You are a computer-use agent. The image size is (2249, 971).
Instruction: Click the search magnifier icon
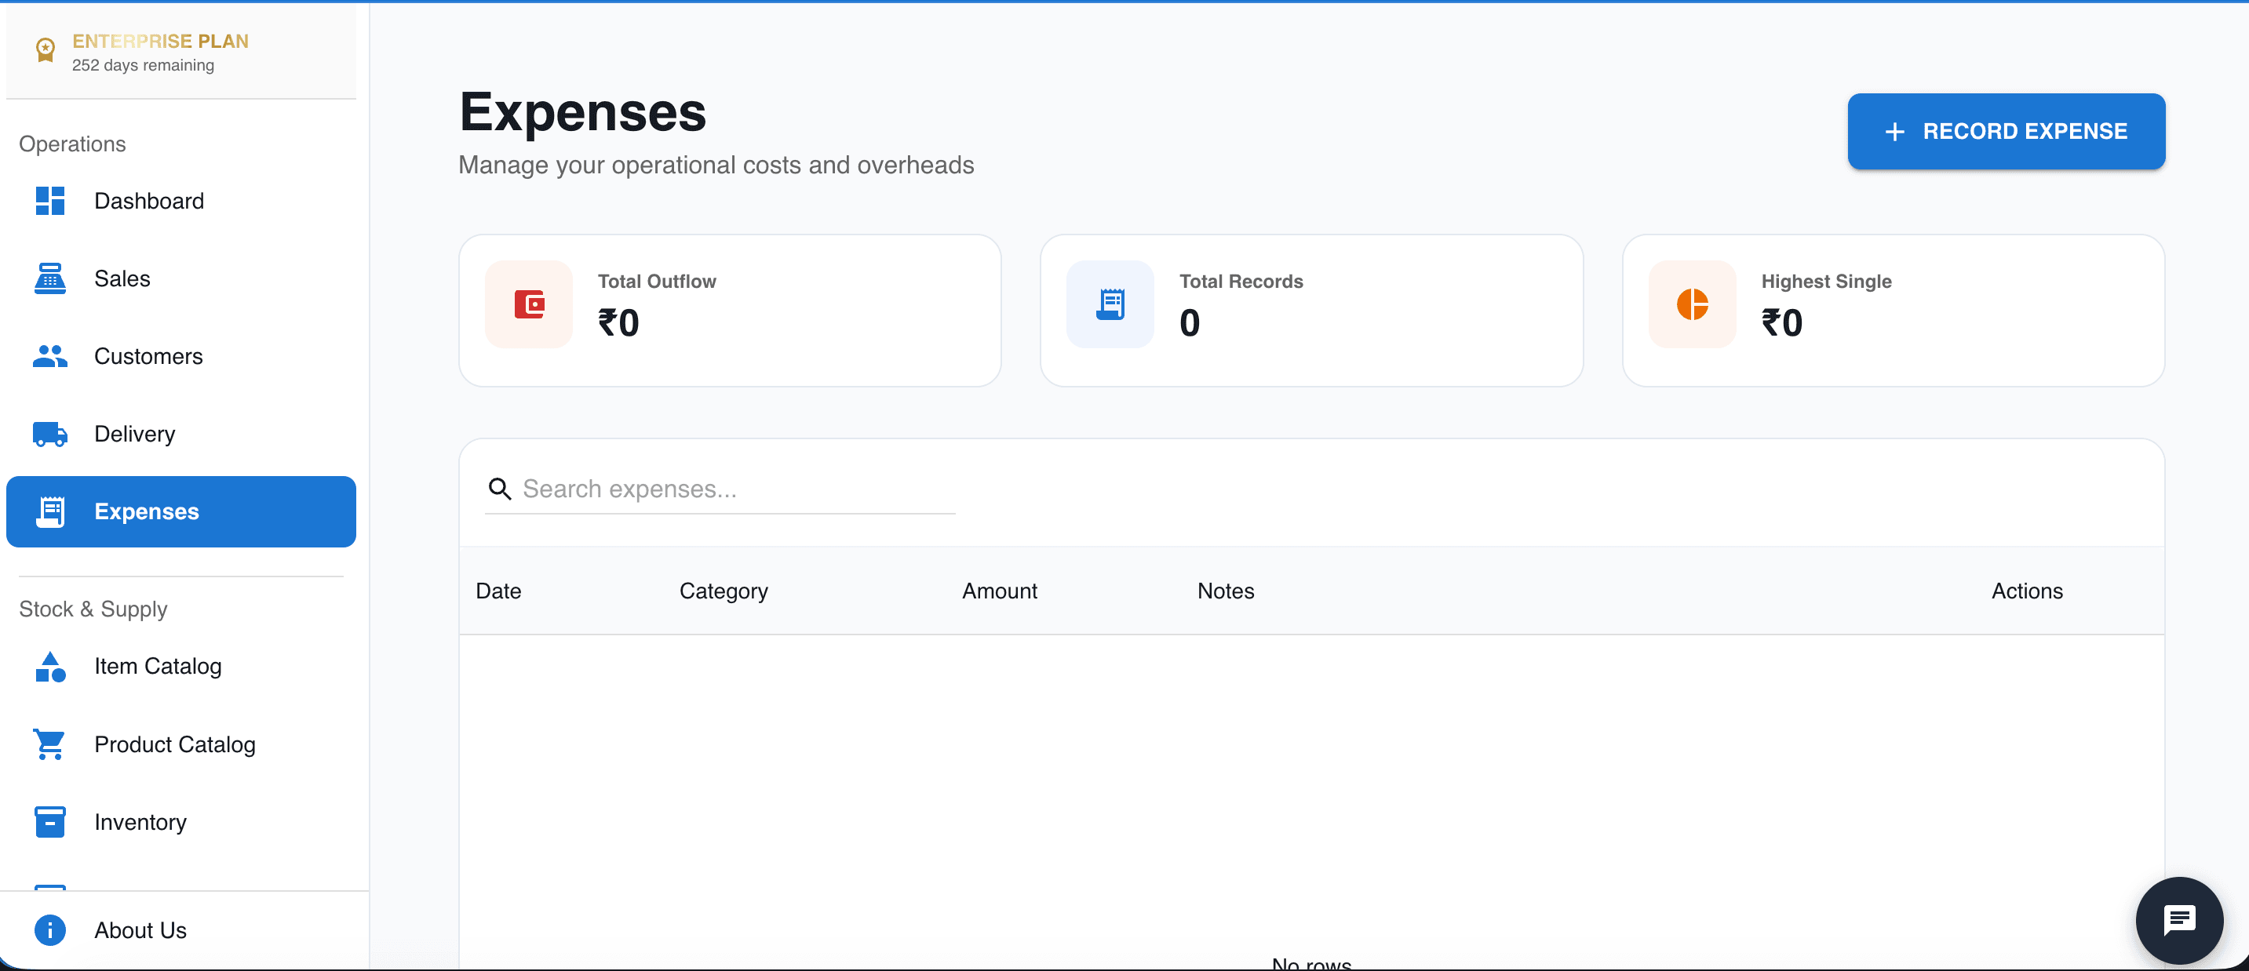(x=499, y=489)
